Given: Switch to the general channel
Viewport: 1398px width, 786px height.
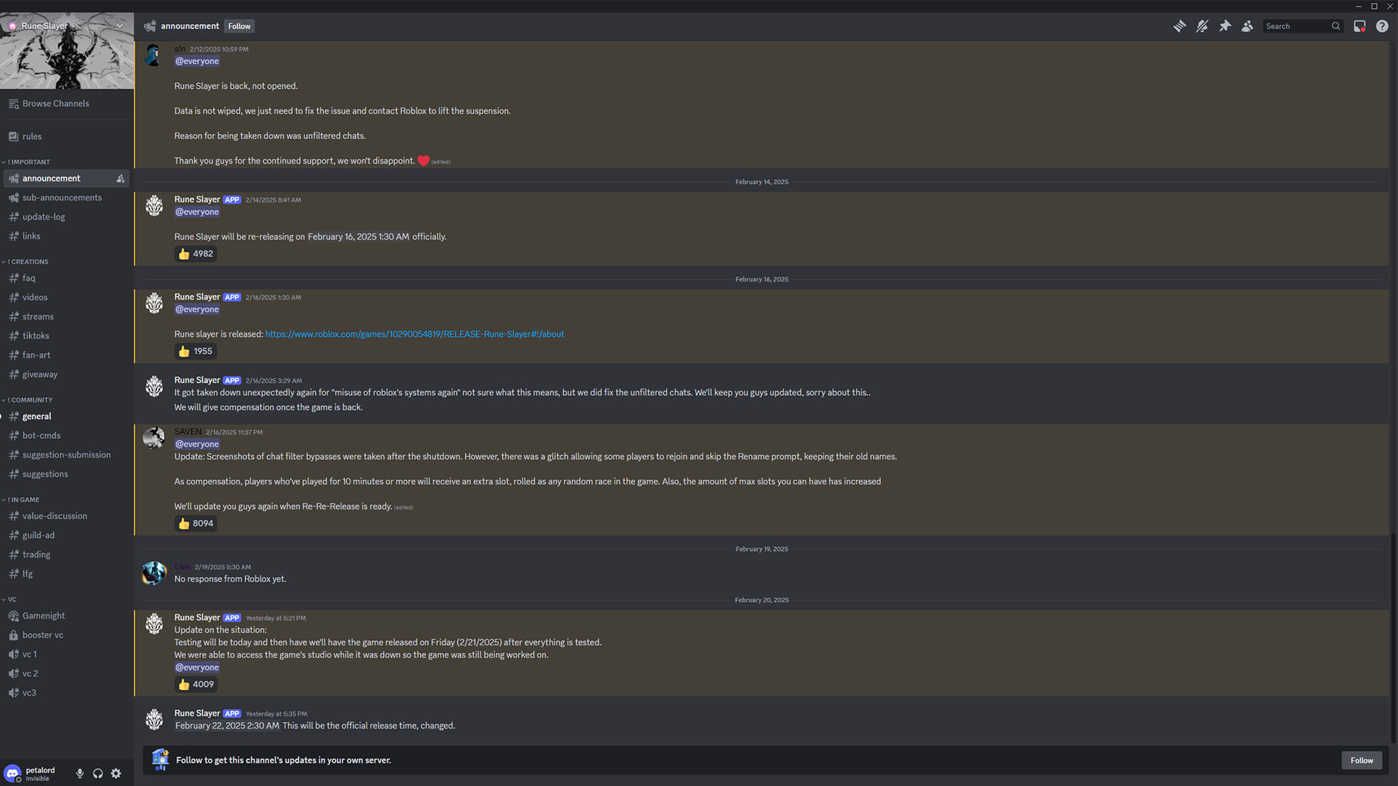Looking at the screenshot, I should point(38,416).
